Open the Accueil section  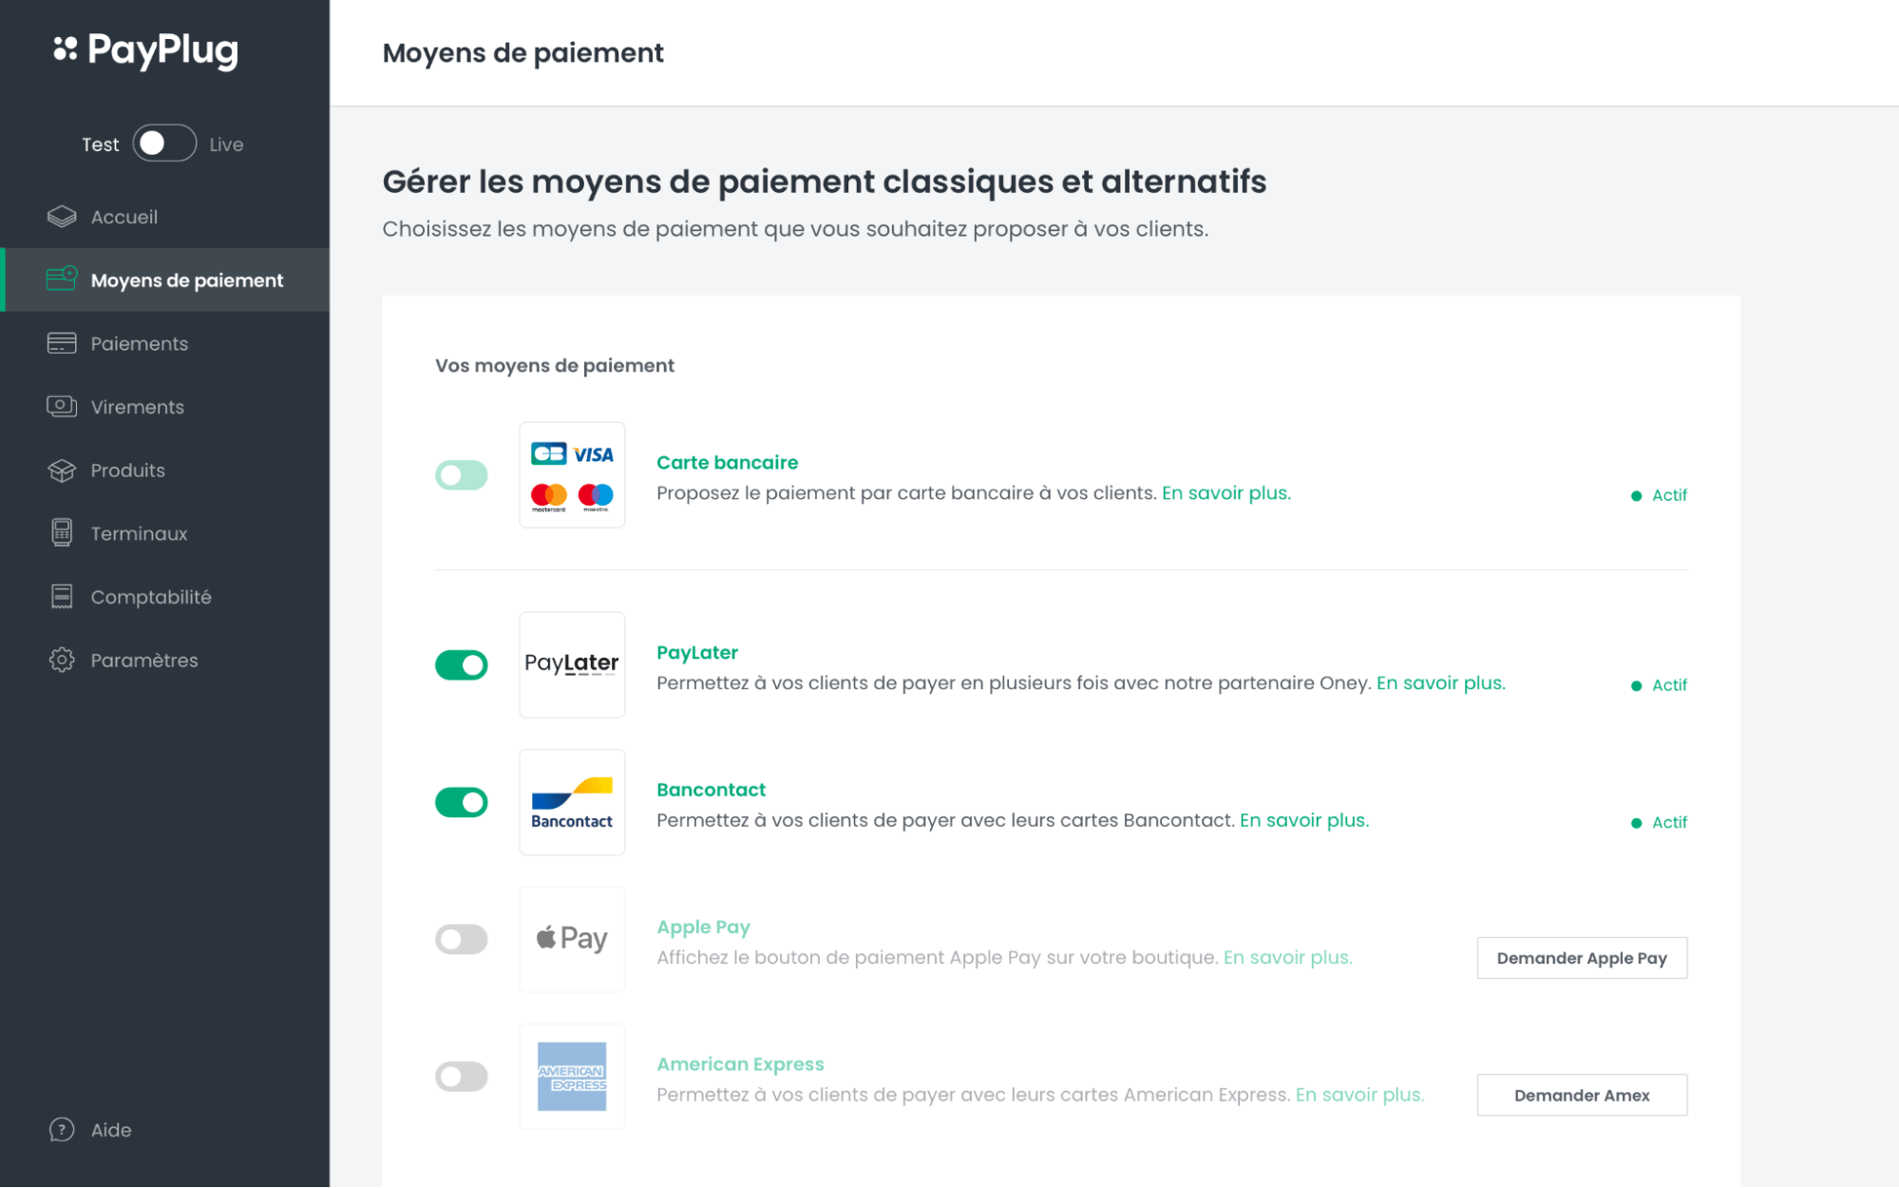click(123, 217)
